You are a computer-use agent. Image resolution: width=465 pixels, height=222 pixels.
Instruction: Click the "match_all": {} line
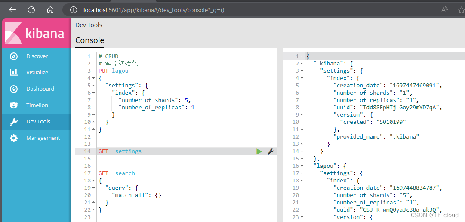[136, 195]
